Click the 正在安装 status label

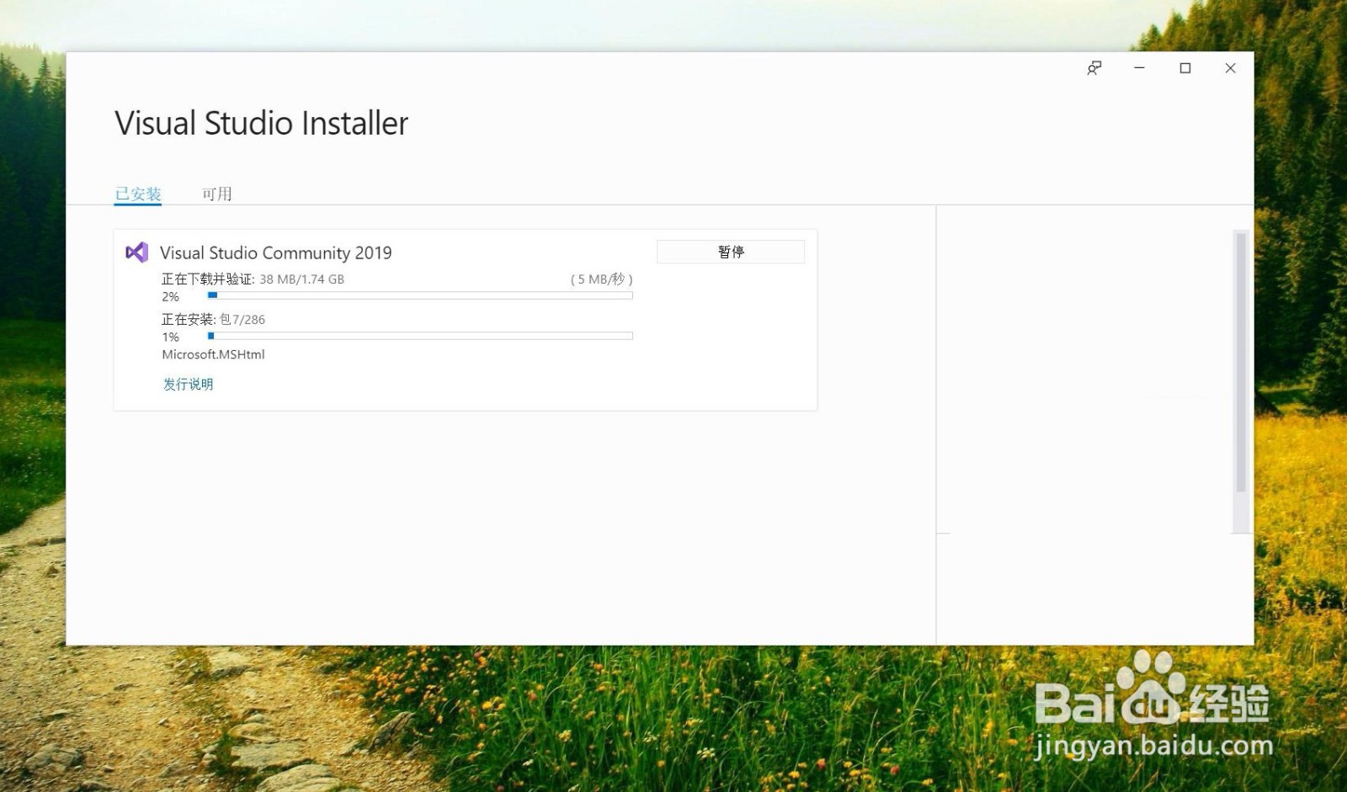(189, 320)
